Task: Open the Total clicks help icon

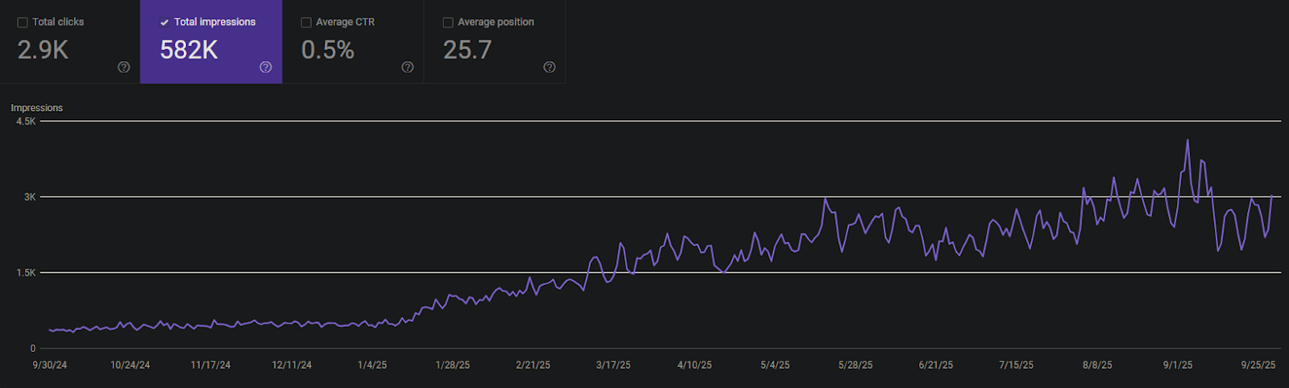Action: [123, 68]
